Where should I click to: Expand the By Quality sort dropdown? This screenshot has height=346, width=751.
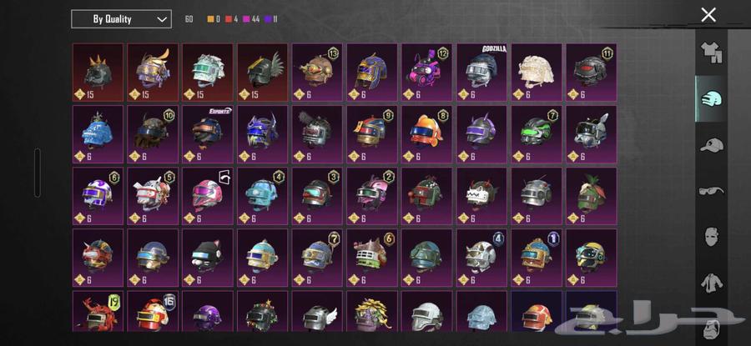tap(121, 19)
